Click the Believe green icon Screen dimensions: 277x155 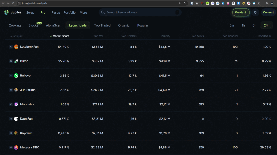(x=16, y=76)
